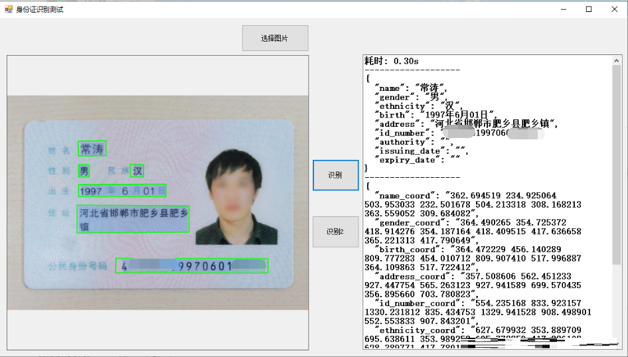Screen dimensions: 628x357
Task: Click the green box around the 姓名 value
Action: [x=92, y=149]
